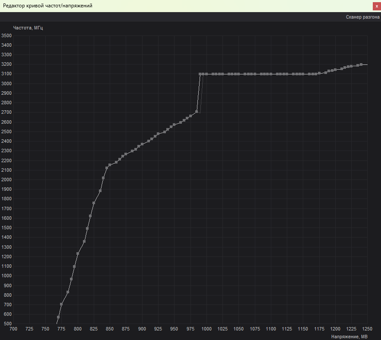This screenshot has width=381, height=340.
Task: Select the curve point at 800 mV
Action: 78,253
